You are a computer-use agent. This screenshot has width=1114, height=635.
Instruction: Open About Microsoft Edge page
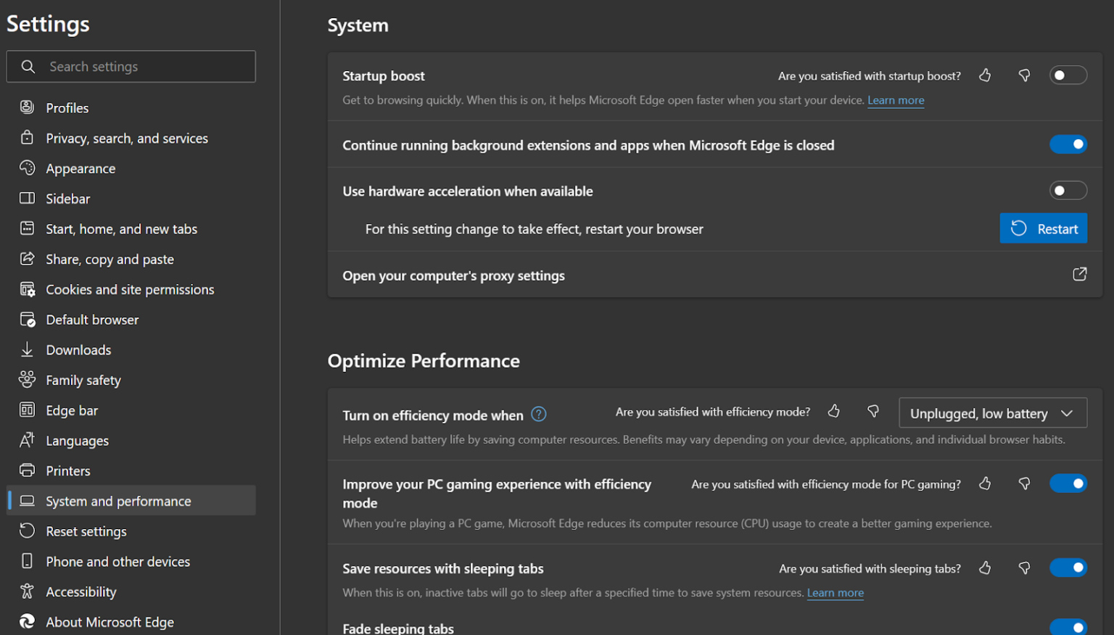[110, 621]
